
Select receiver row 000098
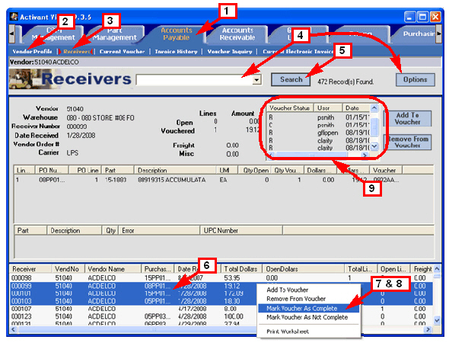click(x=221, y=277)
